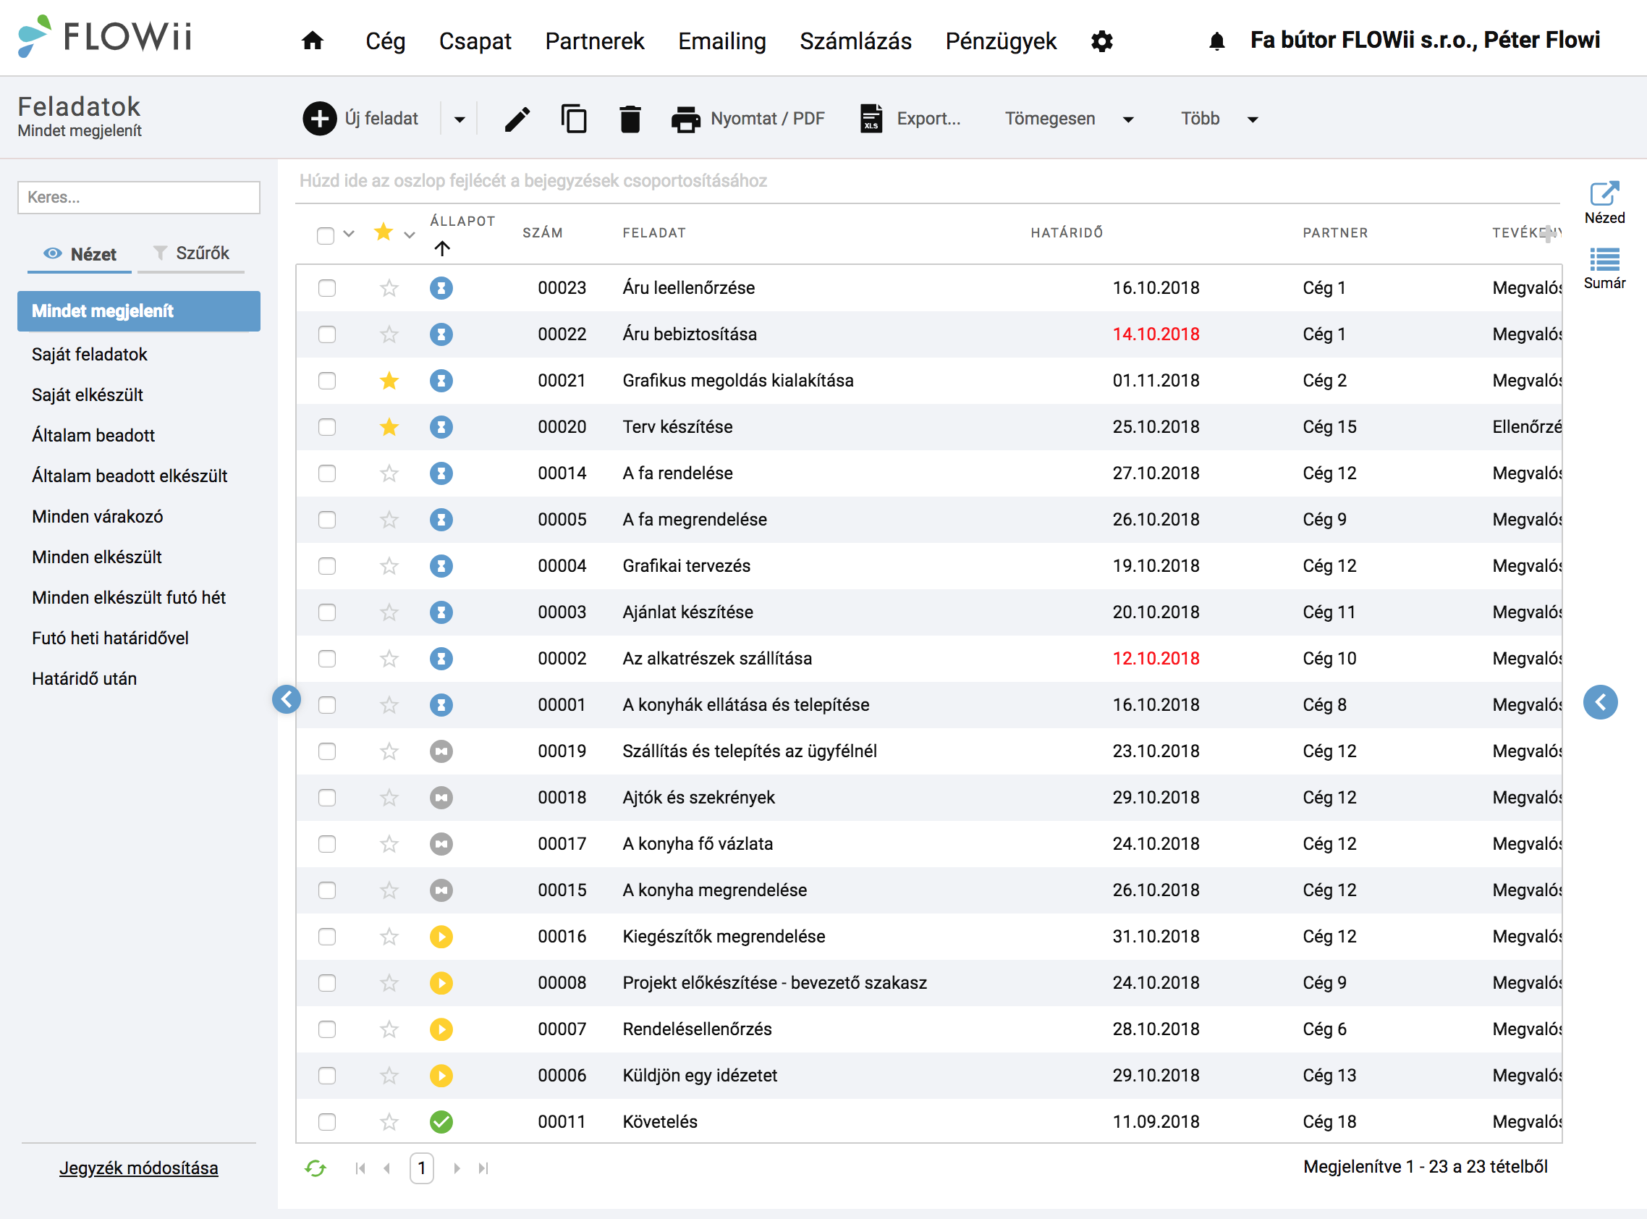Open the Csapat menu
Viewport: 1647px width, 1219px height.
pyautogui.click(x=475, y=41)
